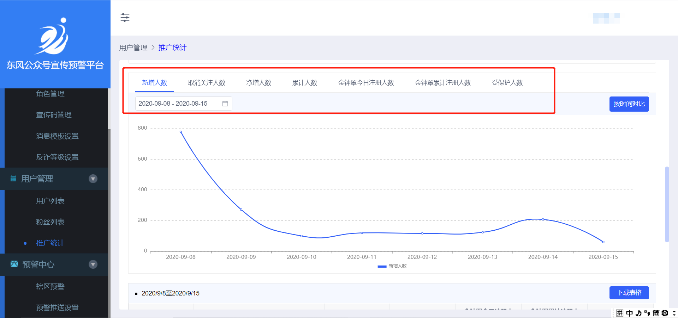Select the 金钟罩今日注册人数 tab

366,83
